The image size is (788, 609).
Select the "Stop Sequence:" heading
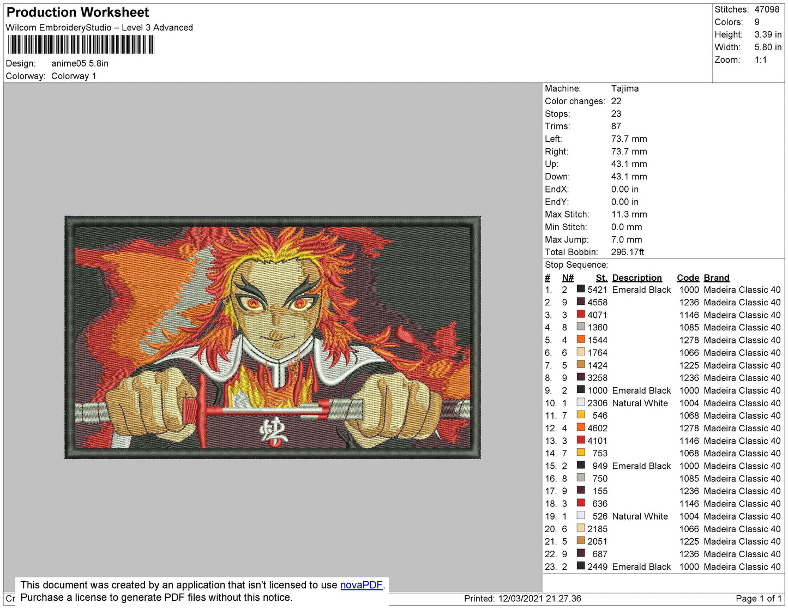click(x=576, y=264)
